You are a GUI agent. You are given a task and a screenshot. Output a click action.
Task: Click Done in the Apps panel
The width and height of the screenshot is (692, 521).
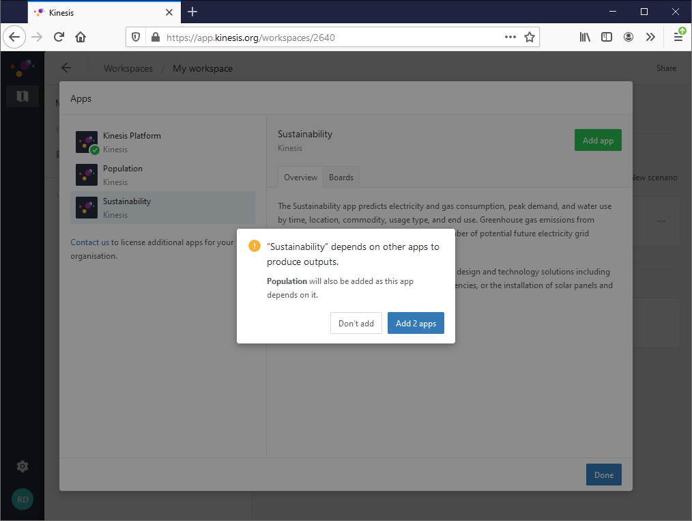tap(603, 475)
